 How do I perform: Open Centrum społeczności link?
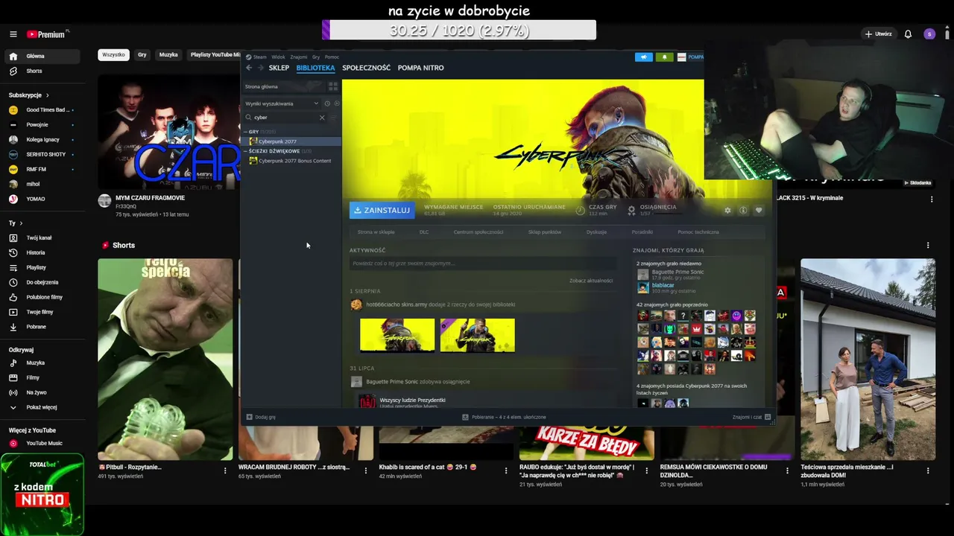478,232
